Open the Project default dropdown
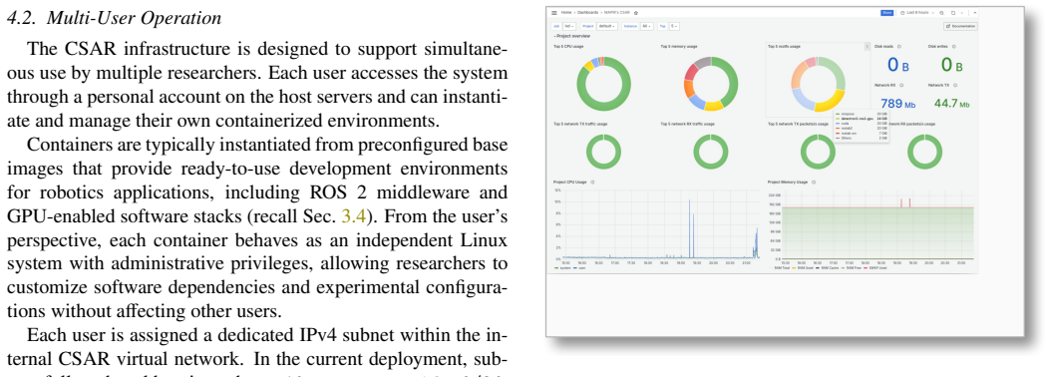 pyautogui.click(x=607, y=26)
